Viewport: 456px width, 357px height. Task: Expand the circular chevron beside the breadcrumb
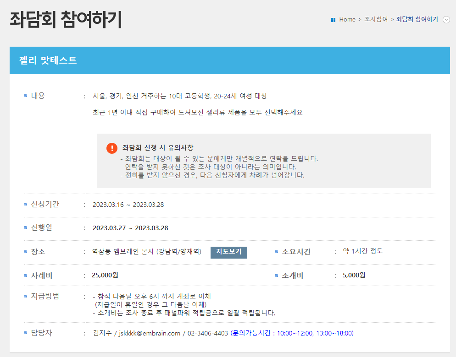point(445,20)
